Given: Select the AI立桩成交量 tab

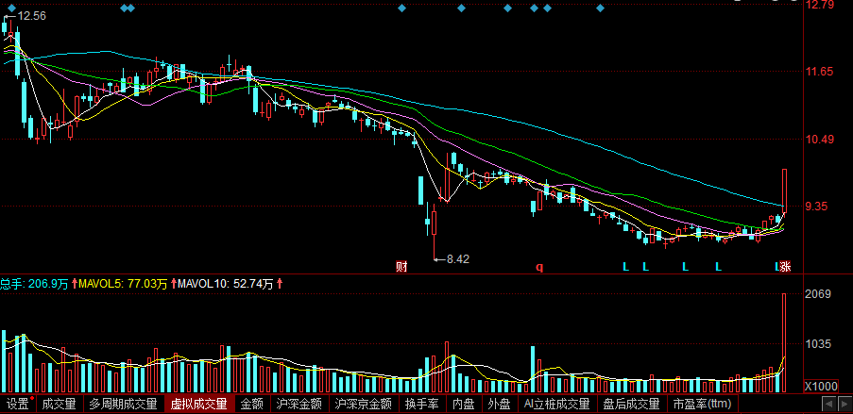Looking at the screenshot, I should [x=556, y=405].
